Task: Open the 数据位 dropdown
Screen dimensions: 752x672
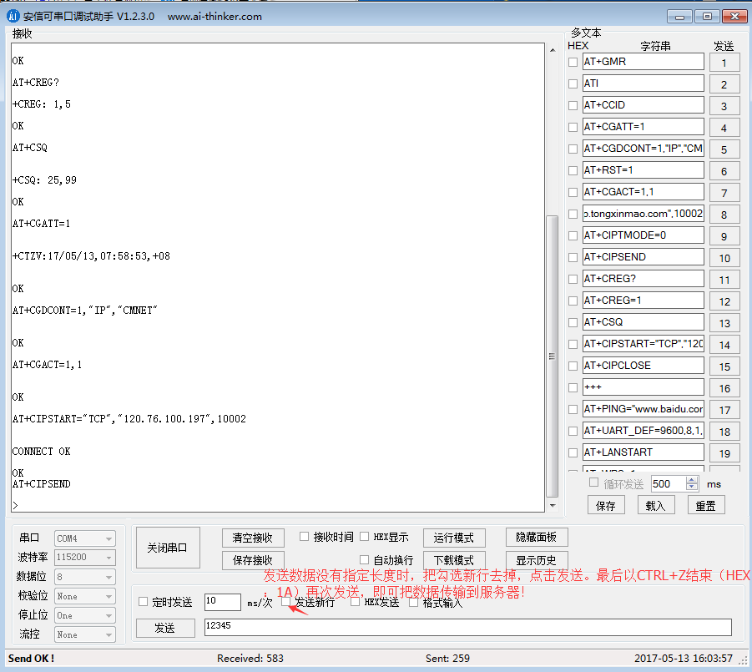Action: pyautogui.click(x=85, y=577)
